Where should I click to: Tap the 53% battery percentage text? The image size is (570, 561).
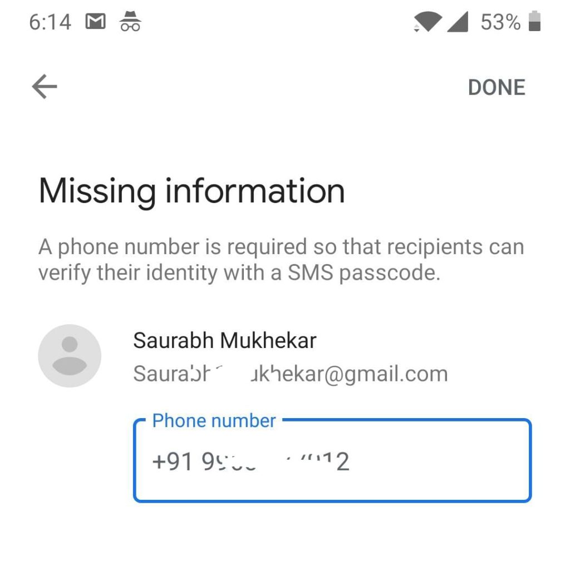pos(500,22)
